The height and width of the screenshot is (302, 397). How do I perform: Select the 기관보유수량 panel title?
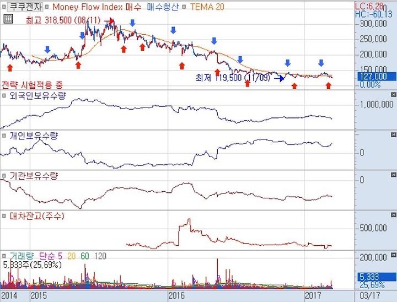[x=34, y=176]
